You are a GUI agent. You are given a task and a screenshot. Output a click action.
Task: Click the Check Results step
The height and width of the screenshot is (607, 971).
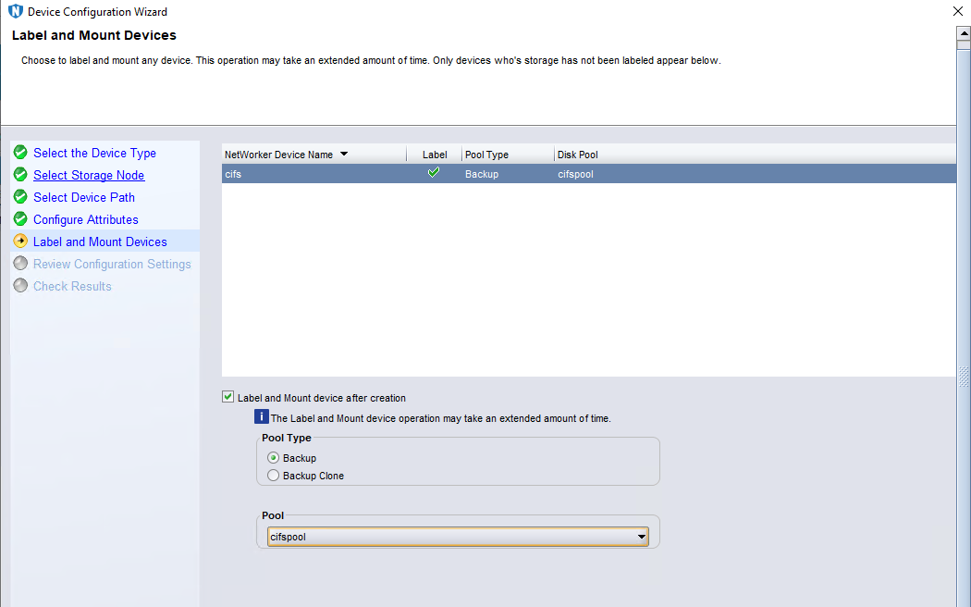point(72,287)
